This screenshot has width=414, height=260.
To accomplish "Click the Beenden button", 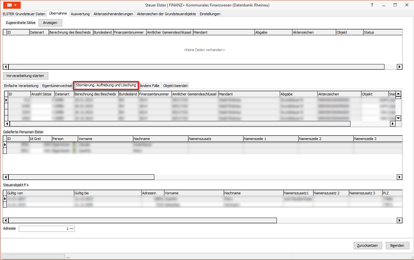I will point(397,245).
